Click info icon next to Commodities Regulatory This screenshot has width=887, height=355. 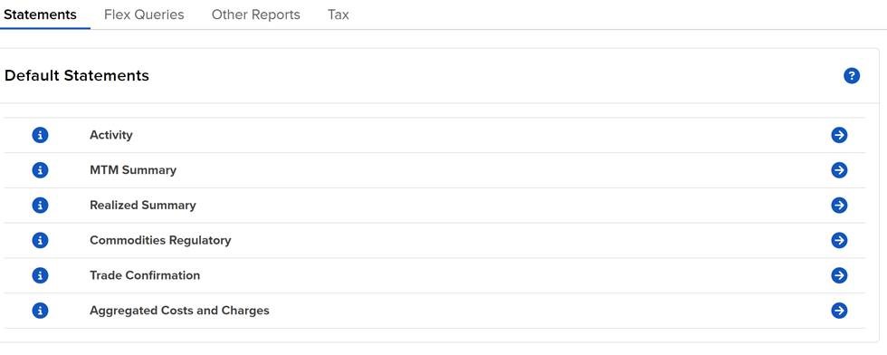point(40,241)
